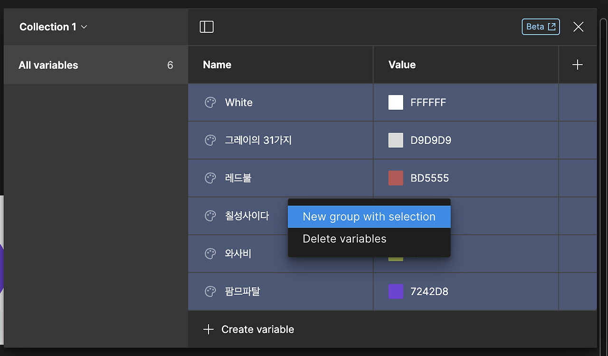Select the 칠성사이다 variable name
Image resolution: width=608 pixels, height=356 pixels.
pos(247,216)
